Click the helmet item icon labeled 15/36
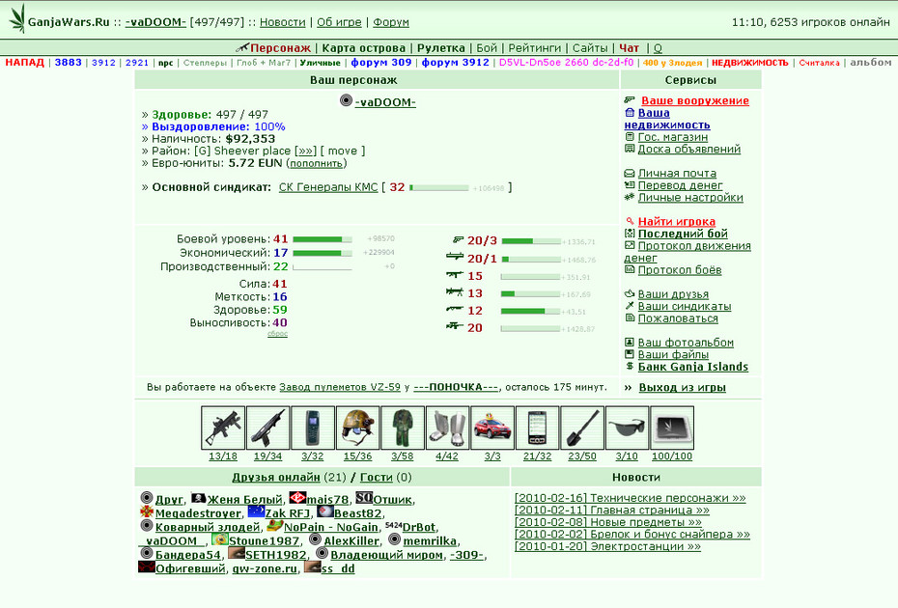 (x=357, y=428)
